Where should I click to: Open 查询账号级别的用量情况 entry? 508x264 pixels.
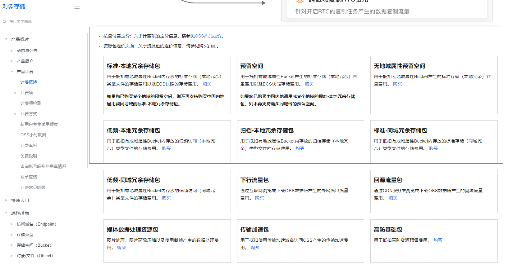(43, 166)
